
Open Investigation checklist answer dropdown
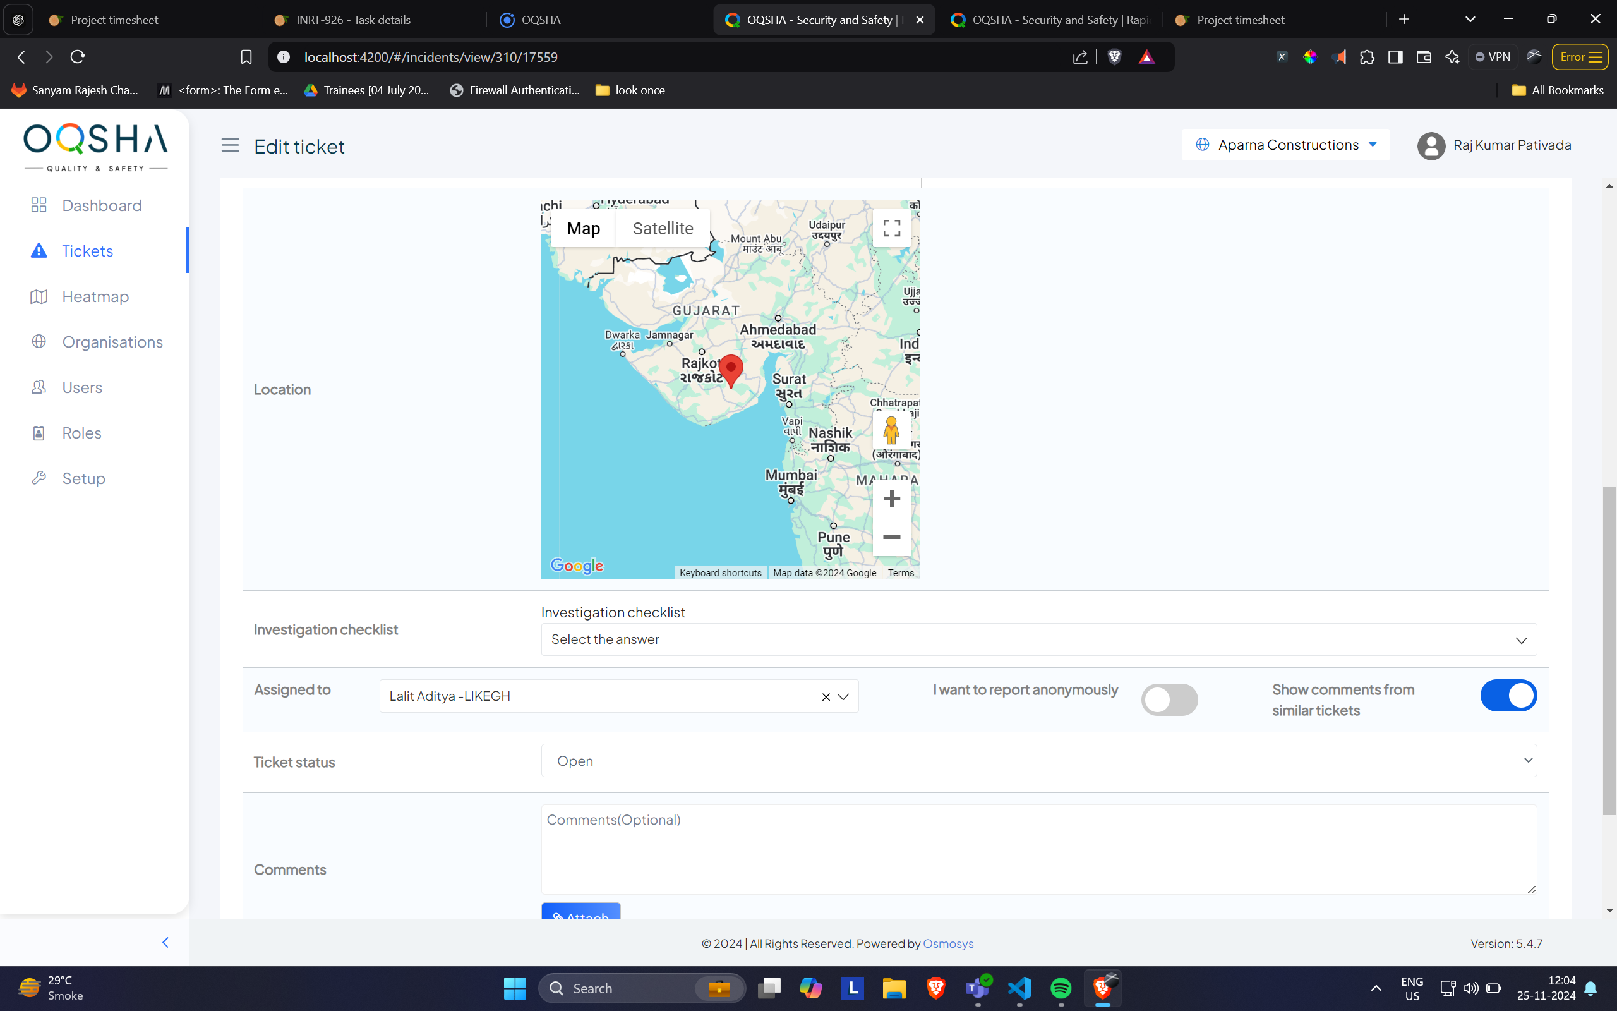point(1038,639)
